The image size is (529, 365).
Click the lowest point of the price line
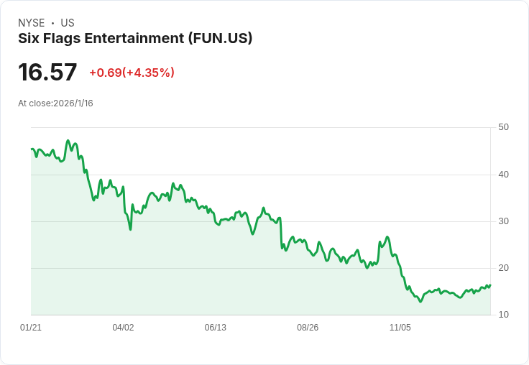pos(420,302)
